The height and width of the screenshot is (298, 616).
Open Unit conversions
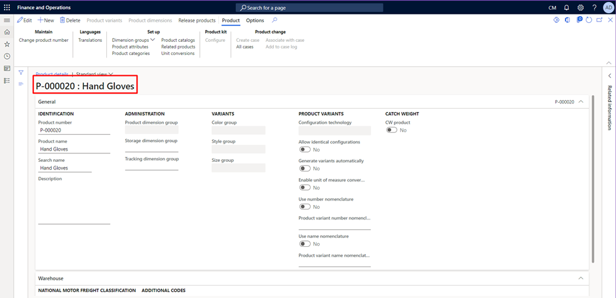pos(178,54)
